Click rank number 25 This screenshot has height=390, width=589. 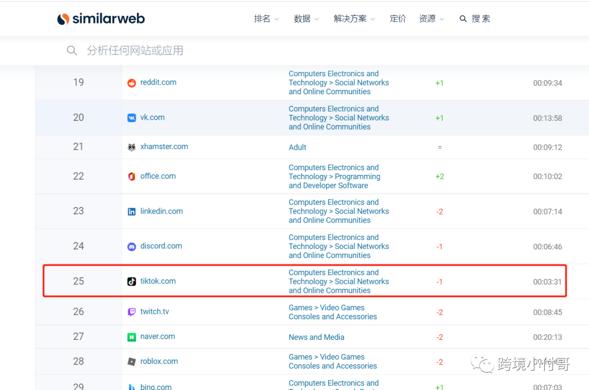tap(79, 281)
